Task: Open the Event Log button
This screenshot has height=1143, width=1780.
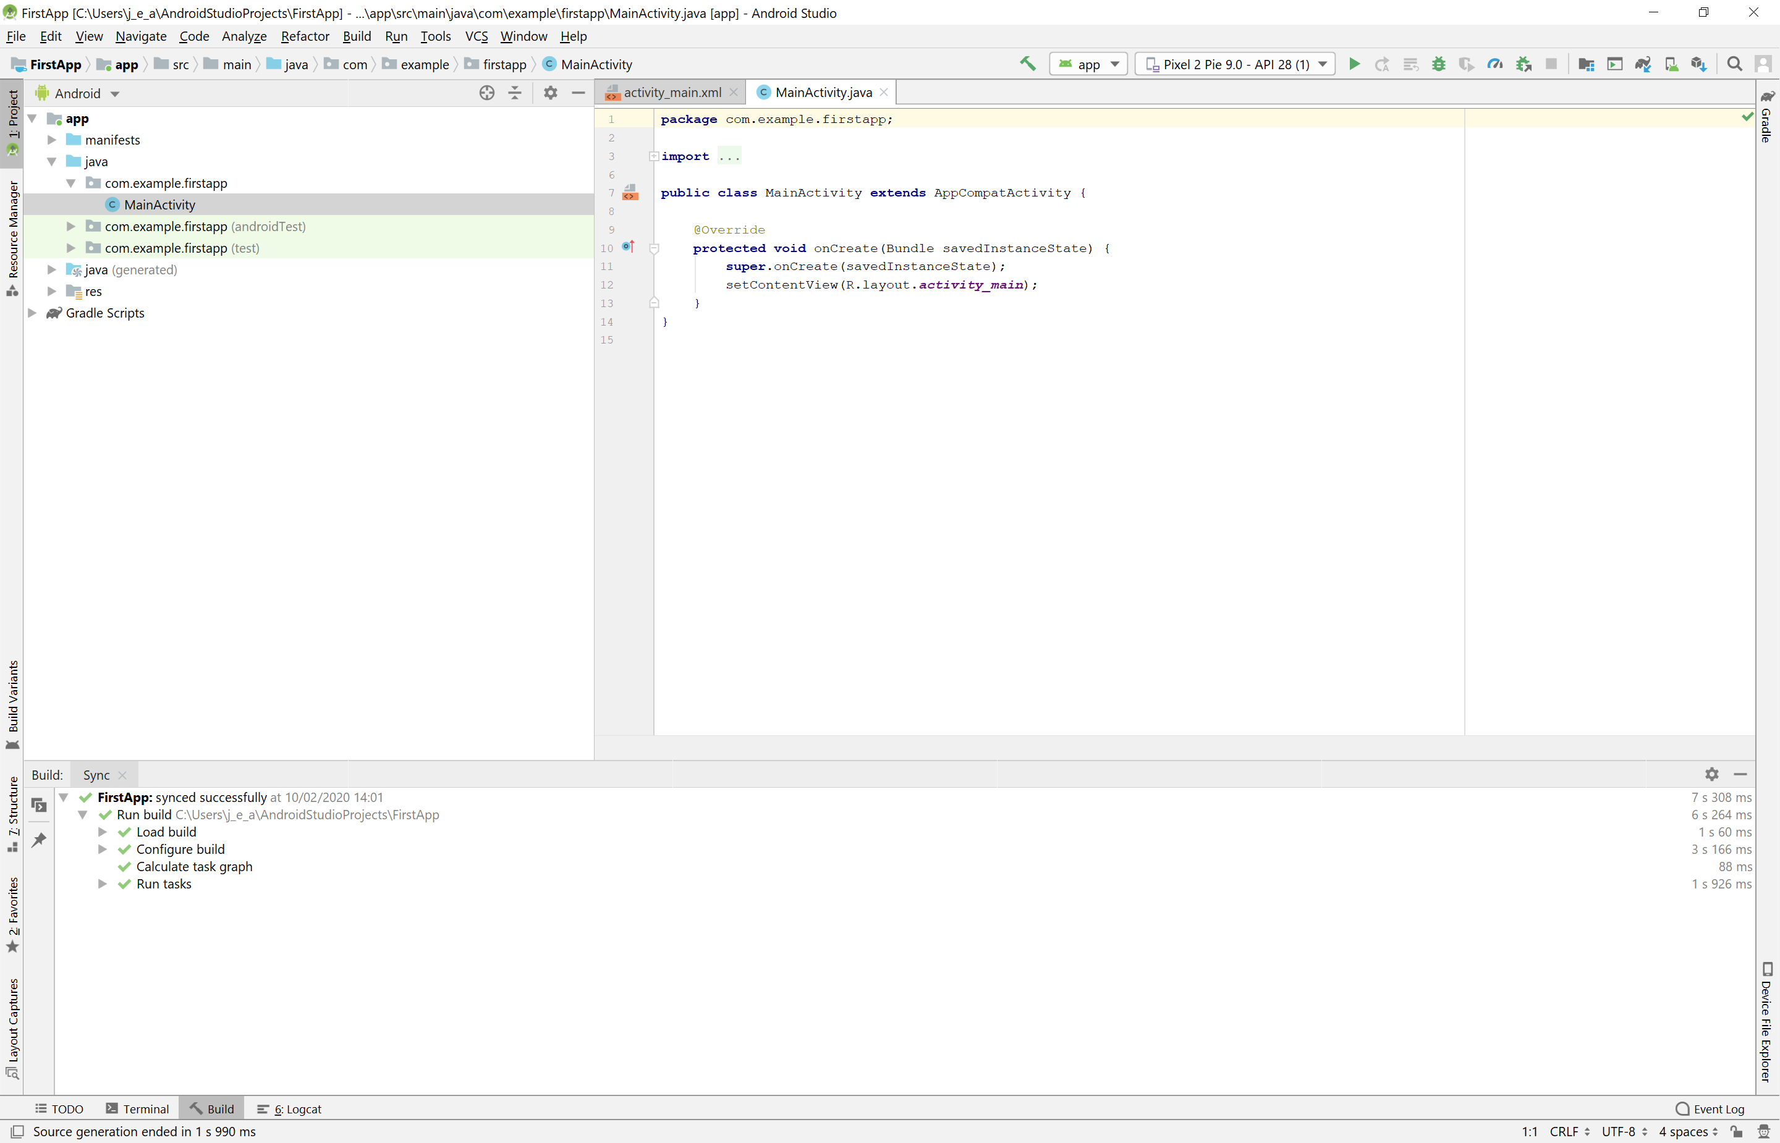Action: pos(1710,1109)
